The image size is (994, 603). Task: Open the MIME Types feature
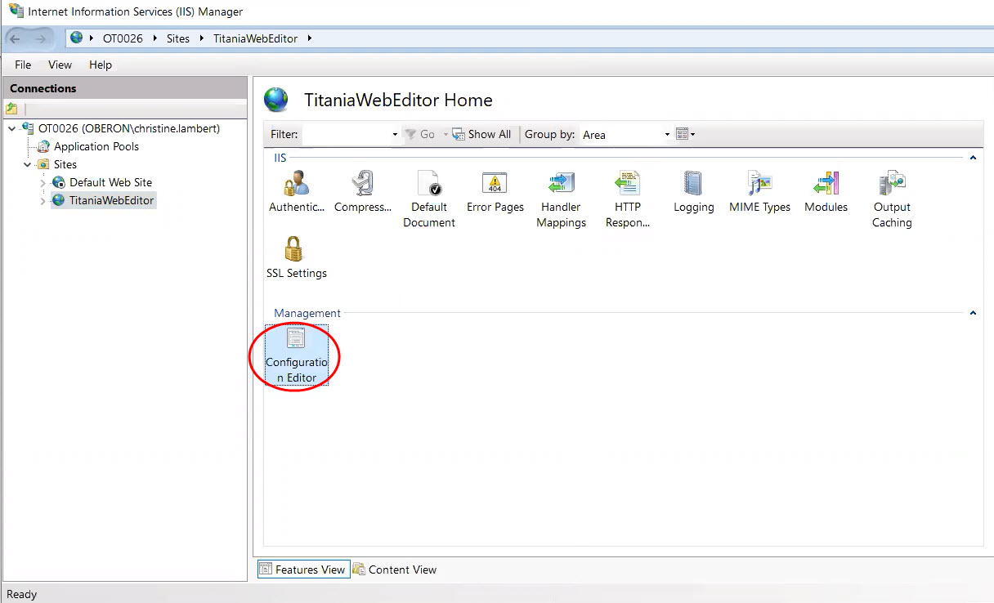(760, 193)
